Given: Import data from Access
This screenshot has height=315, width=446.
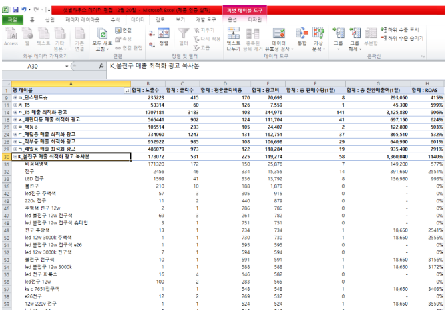Looking at the screenshot, I should point(11,37).
